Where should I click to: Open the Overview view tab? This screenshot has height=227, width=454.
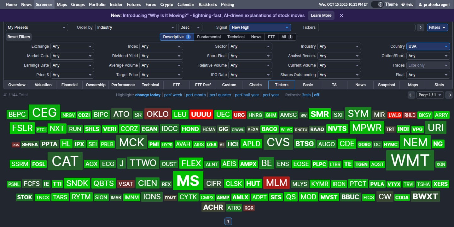point(17,85)
